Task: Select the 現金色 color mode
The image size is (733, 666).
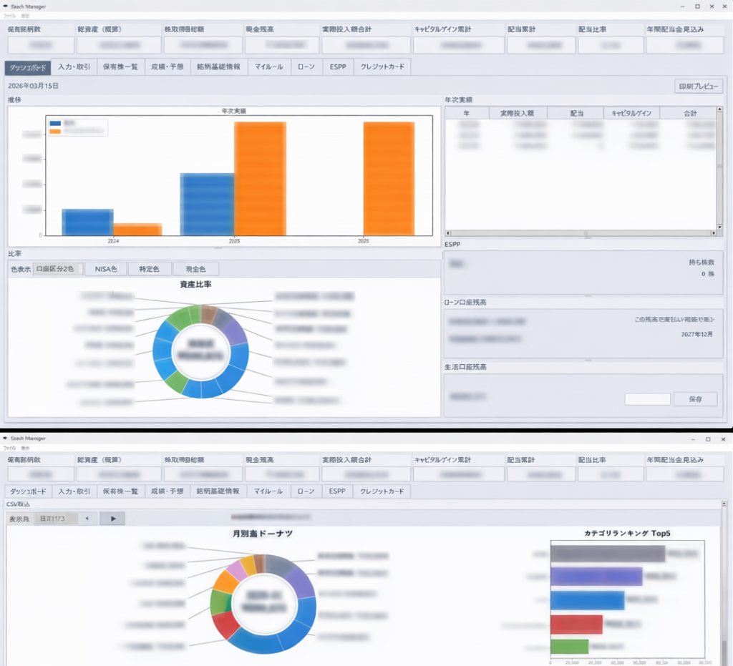Action: click(195, 269)
